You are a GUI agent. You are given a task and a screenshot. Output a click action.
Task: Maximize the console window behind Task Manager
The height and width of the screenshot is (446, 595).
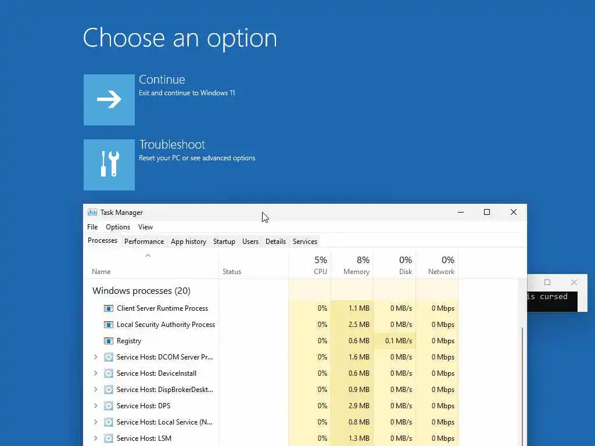click(x=547, y=282)
